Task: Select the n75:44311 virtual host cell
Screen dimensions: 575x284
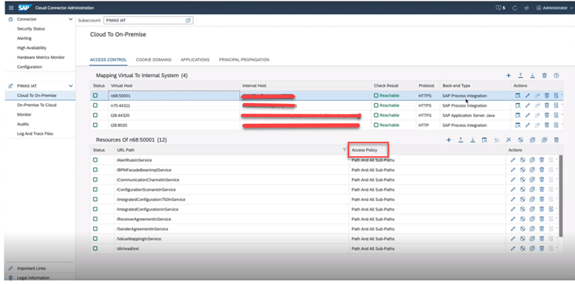Action: 174,105
